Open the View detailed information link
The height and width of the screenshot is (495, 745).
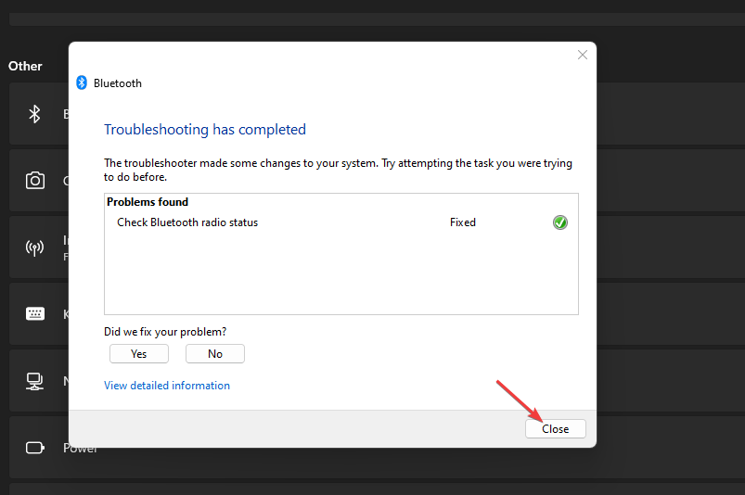167,386
